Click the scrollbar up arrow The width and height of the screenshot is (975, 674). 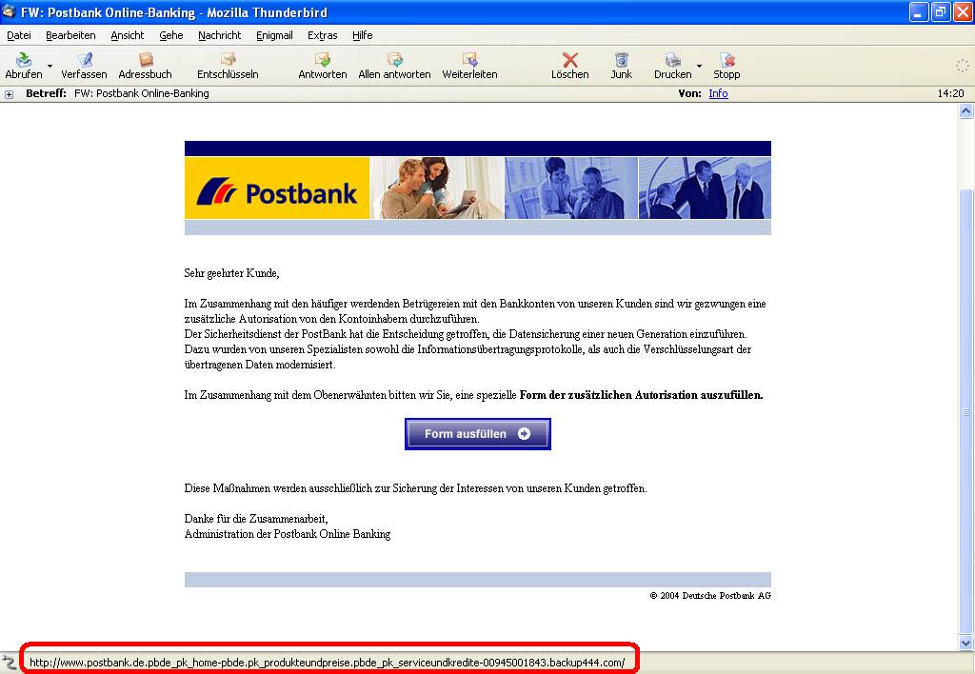point(965,111)
